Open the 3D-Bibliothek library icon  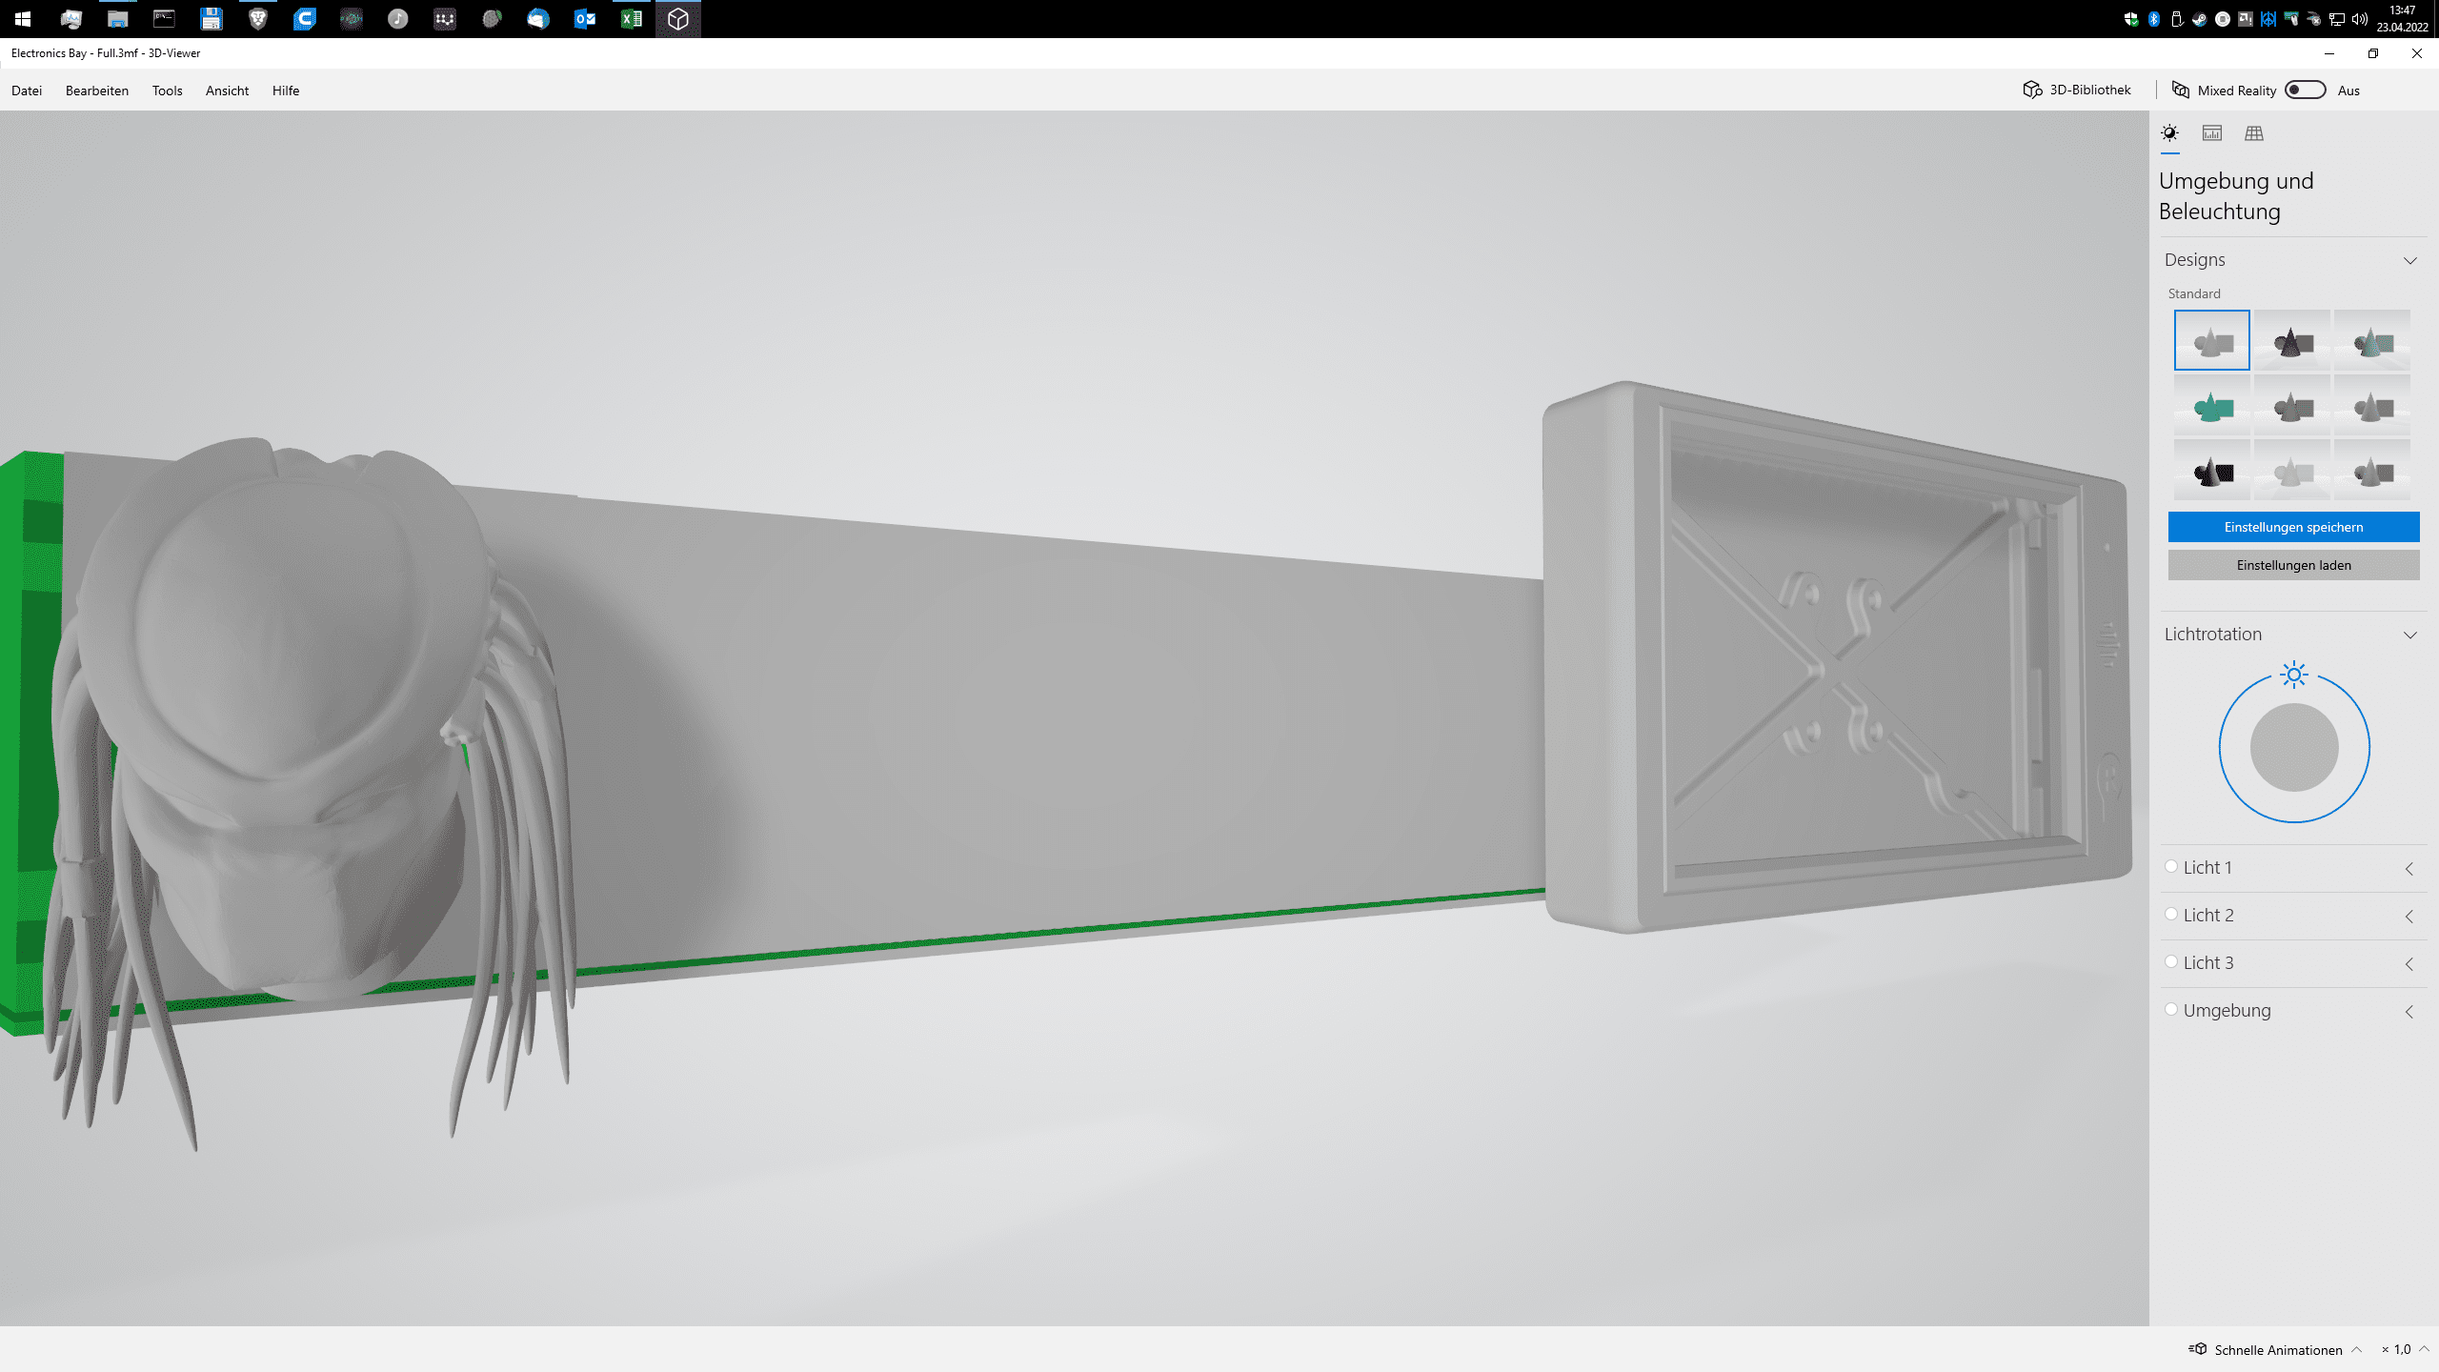click(x=2032, y=90)
